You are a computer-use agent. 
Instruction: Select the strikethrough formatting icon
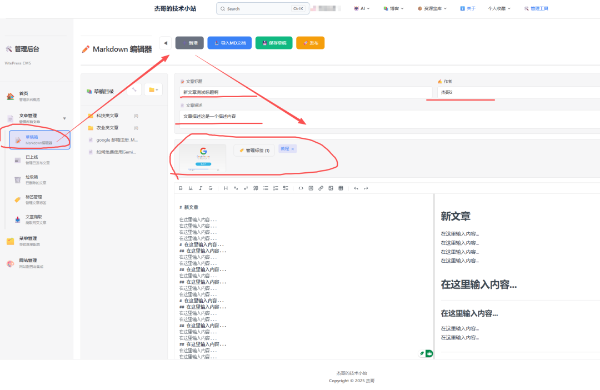tap(211, 188)
